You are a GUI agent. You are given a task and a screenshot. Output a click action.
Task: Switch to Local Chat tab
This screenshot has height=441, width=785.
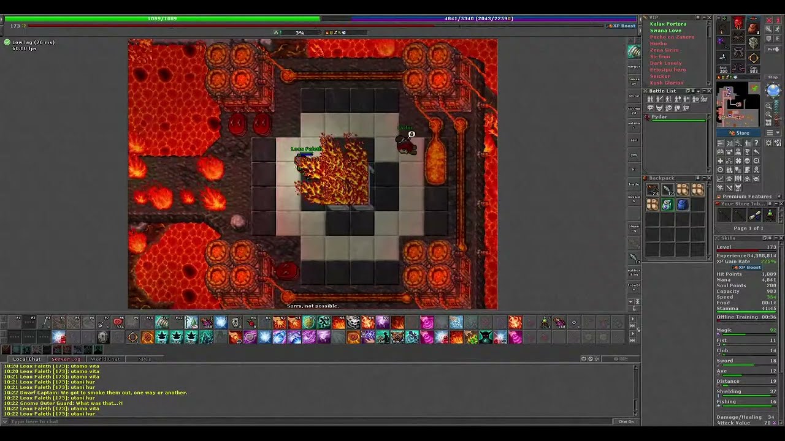pos(27,359)
